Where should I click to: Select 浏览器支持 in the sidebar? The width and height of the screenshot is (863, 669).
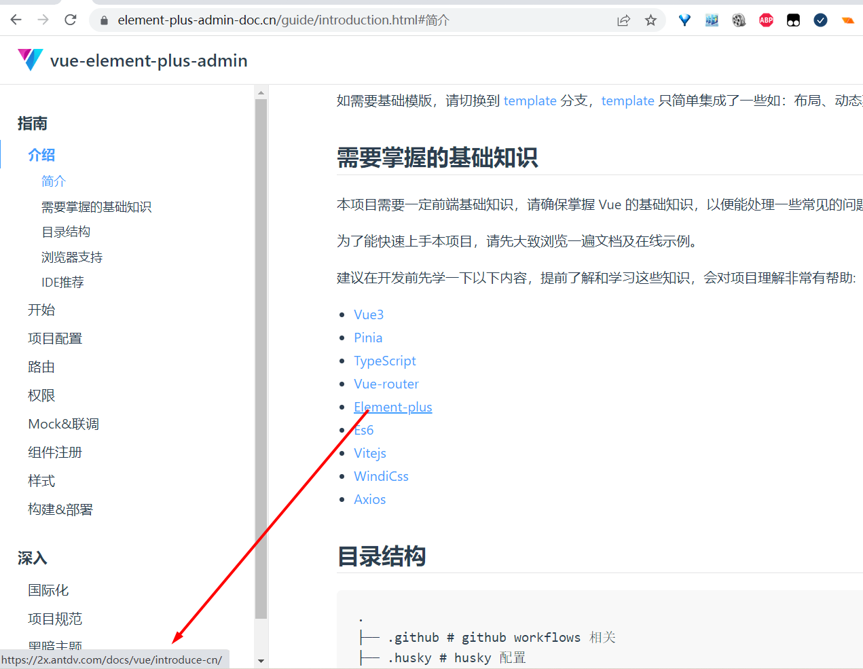pos(72,257)
